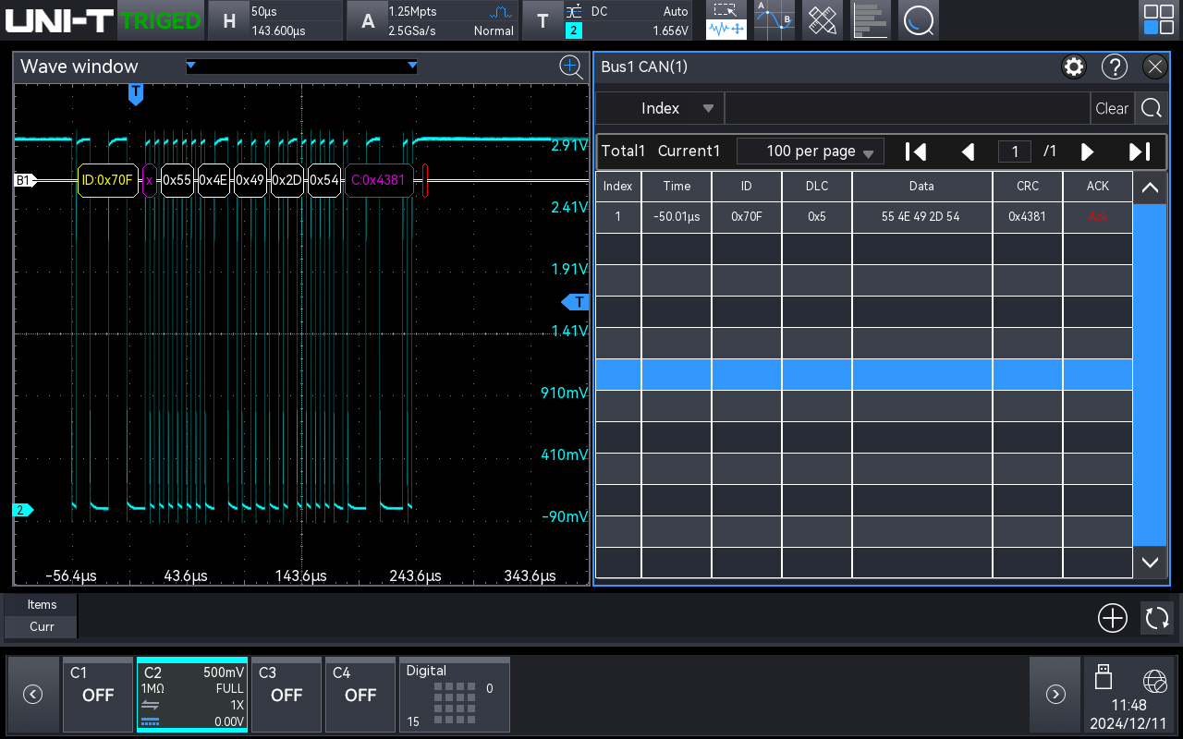Open the T trigger settings button
Image resolution: width=1183 pixels, height=739 pixels.
click(x=607, y=20)
